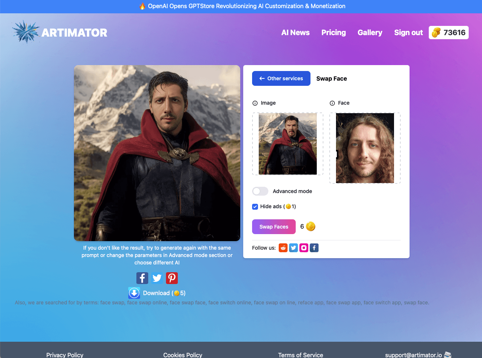Click the blue download arrow icon
Viewport: 482px width, 358px height.
pyautogui.click(x=134, y=293)
